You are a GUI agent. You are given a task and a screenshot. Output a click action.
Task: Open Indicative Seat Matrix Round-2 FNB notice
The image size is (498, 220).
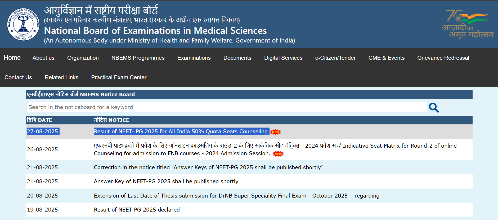click(x=275, y=149)
